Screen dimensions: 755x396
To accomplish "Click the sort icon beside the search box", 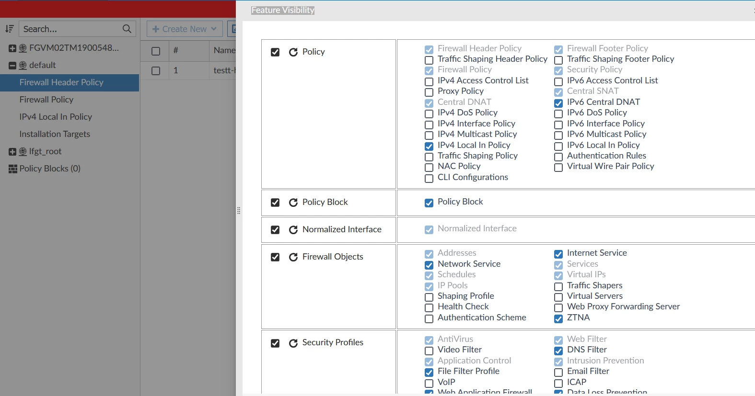I will [x=9, y=29].
